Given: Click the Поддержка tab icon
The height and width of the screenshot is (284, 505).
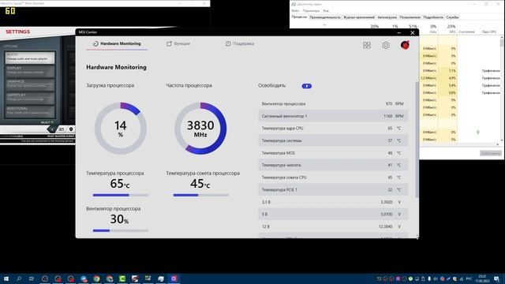Looking at the screenshot, I should 228,43.
